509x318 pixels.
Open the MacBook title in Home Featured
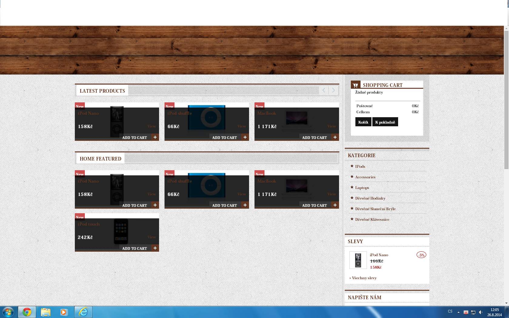[x=267, y=181]
